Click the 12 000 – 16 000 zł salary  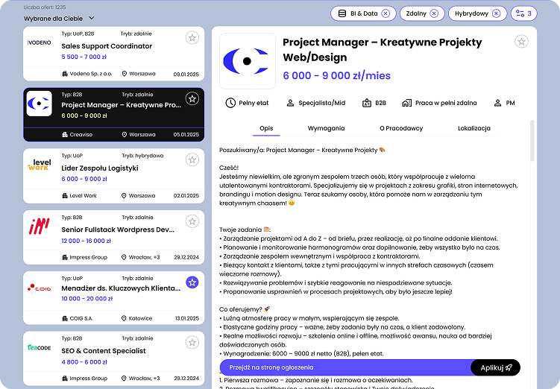tap(86, 241)
